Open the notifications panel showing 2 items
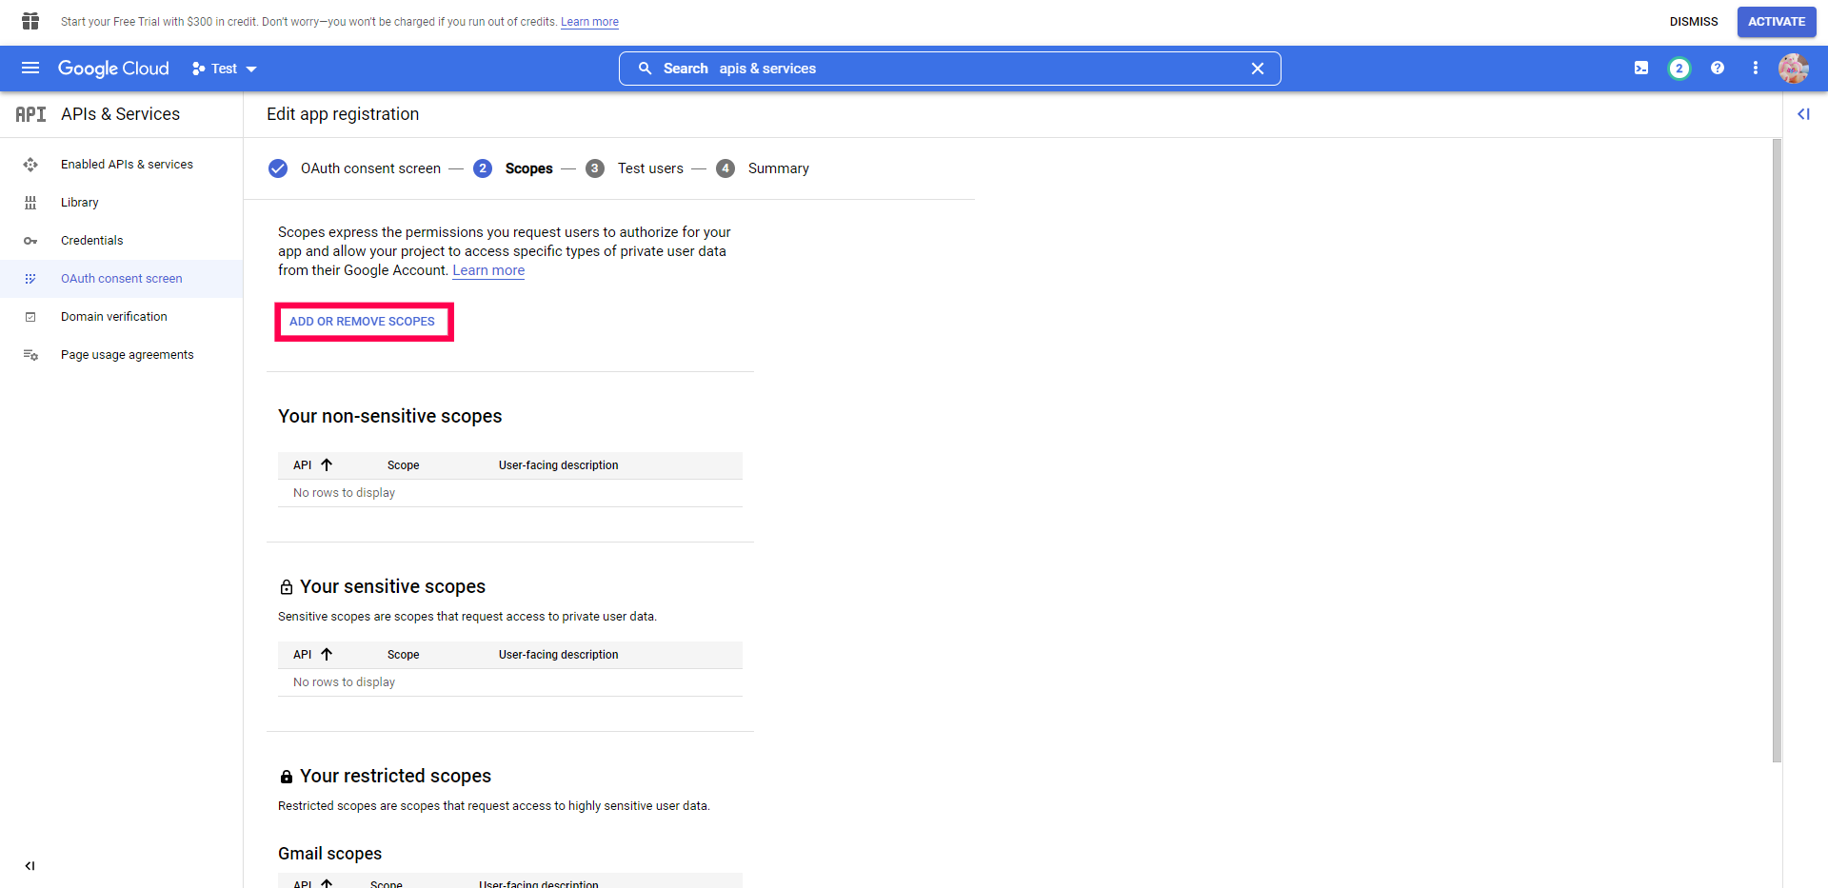This screenshot has width=1828, height=888. point(1679,68)
